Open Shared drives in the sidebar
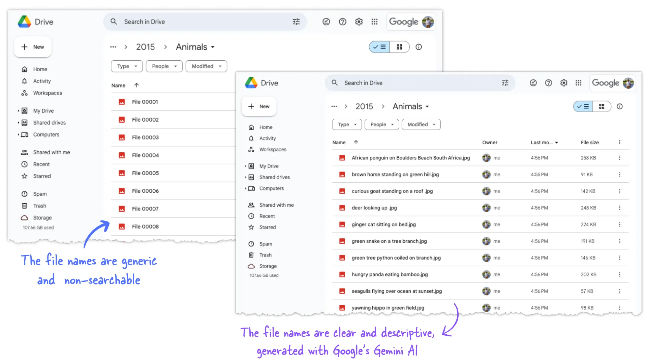 coord(274,177)
